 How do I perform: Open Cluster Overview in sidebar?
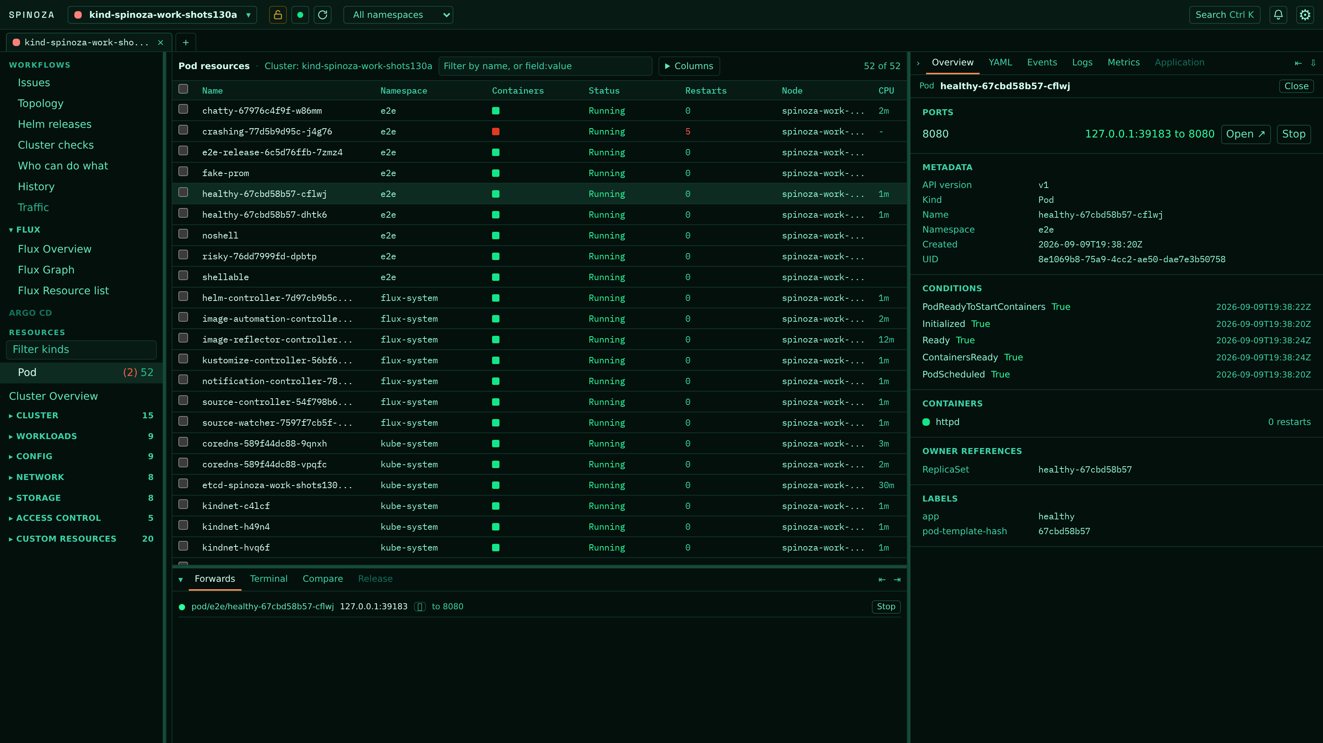coord(53,396)
